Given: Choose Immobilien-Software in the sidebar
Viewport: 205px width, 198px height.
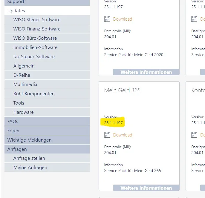Looking at the screenshot, I should click(x=35, y=47).
